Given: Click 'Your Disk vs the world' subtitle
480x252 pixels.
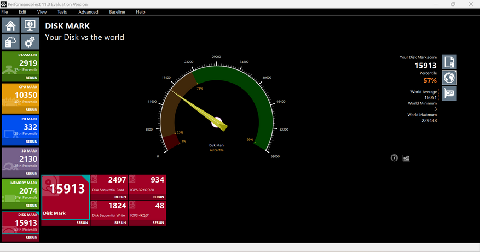Looking at the screenshot, I should pos(84,37).
